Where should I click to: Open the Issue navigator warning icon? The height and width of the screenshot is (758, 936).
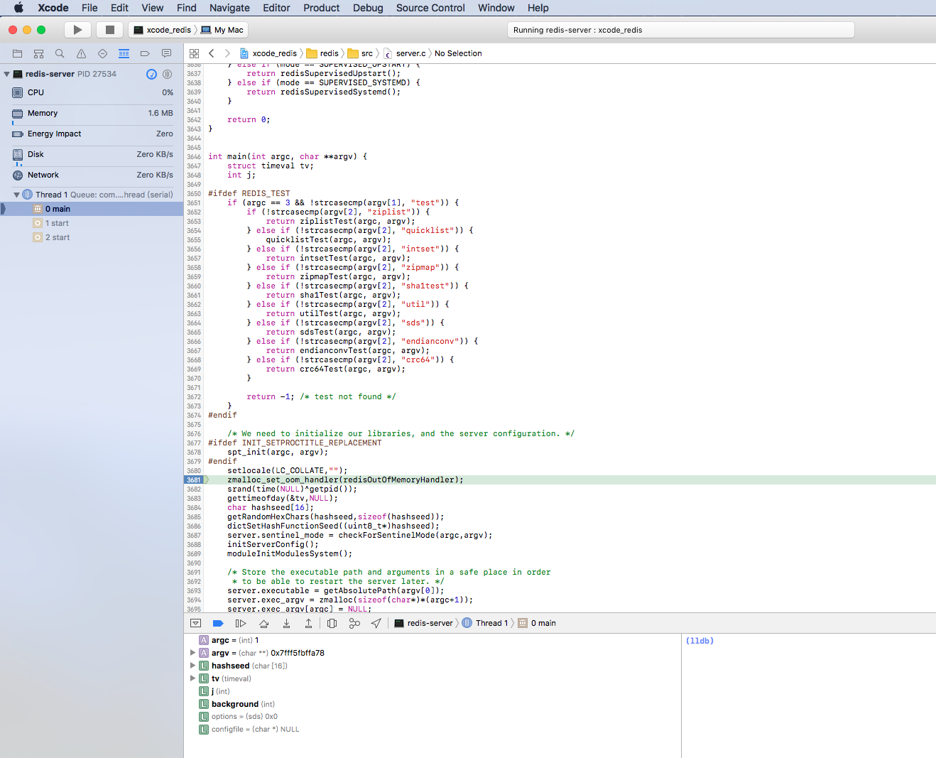pyautogui.click(x=81, y=53)
